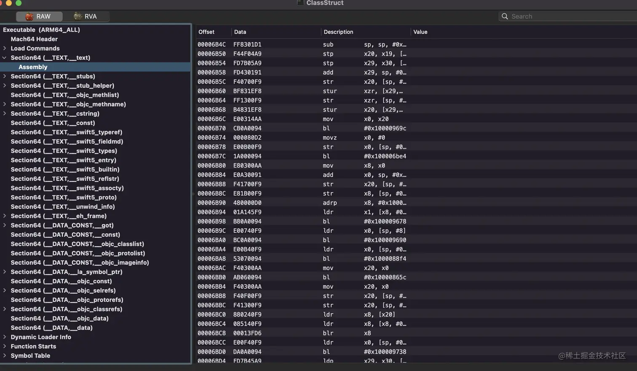
Task: Expand Section64 (__TEXT,__eh_frame)
Action: click(x=5, y=216)
